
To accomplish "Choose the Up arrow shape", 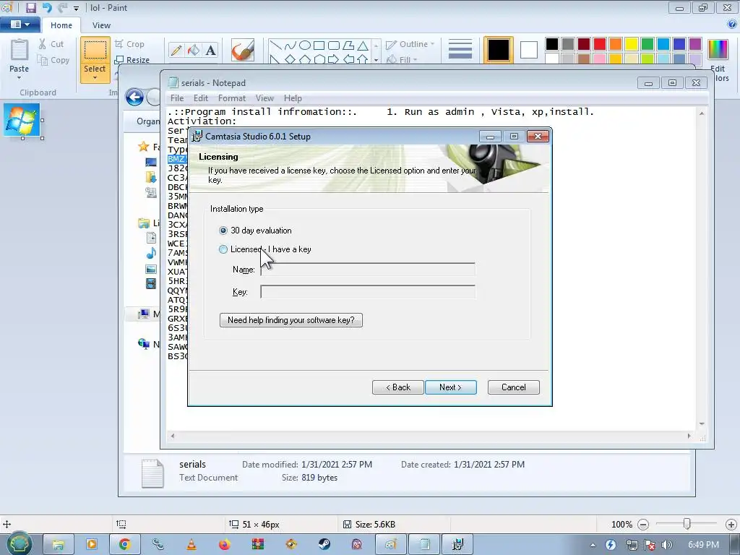I will tap(363, 59).
